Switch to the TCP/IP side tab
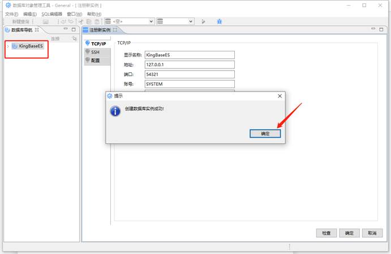Viewport: 391px width, 254px height. pos(97,43)
